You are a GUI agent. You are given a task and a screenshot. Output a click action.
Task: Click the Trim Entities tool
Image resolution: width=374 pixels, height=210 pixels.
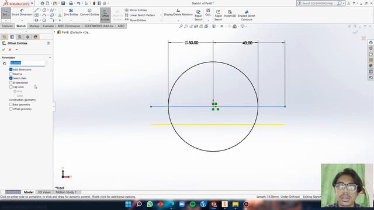pos(71,12)
